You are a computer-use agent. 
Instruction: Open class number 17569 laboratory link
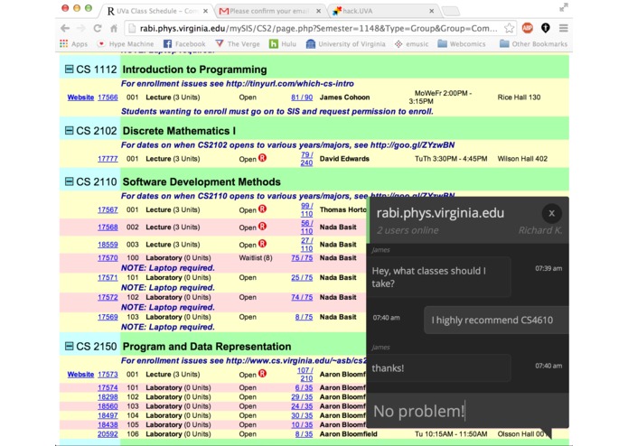click(108, 317)
